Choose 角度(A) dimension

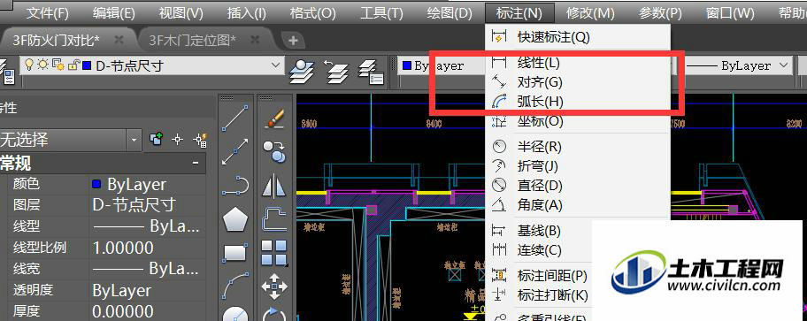[x=578, y=205]
